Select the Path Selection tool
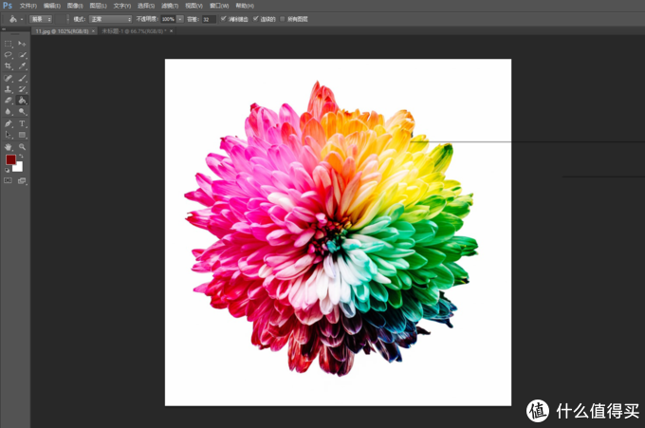The height and width of the screenshot is (428, 645). 8,135
